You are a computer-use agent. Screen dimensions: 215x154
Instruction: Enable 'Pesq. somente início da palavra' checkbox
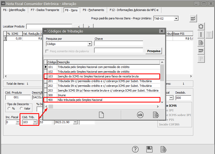tap(47, 51)
